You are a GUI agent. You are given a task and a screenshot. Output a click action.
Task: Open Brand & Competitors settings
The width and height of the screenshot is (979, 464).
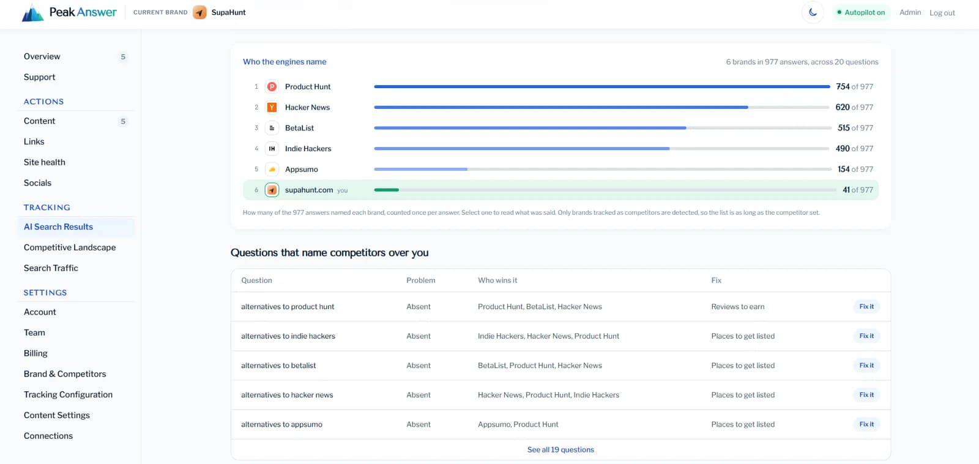tap(65, 374)
